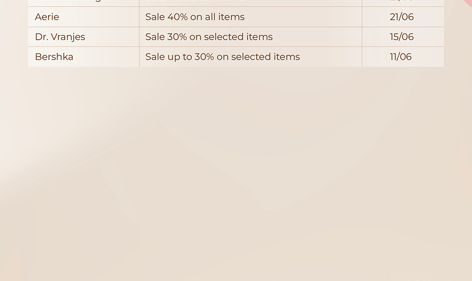Click the cut-off brand name in top row
This screenshot has width=472, height=281.
(x=72, y=1)
